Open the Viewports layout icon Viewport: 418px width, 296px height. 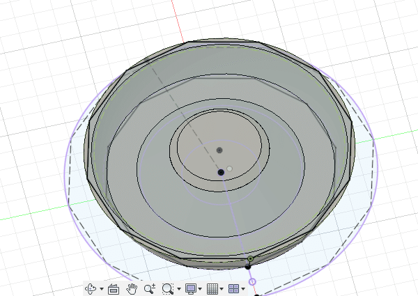[x=234, y=289]
